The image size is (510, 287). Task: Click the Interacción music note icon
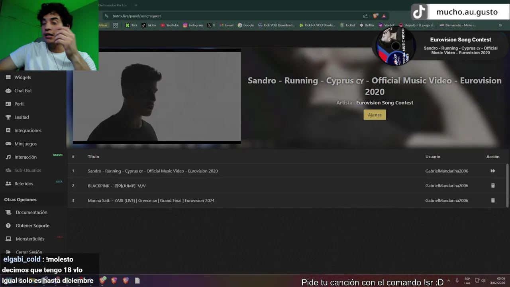click(x=8, y=157)
